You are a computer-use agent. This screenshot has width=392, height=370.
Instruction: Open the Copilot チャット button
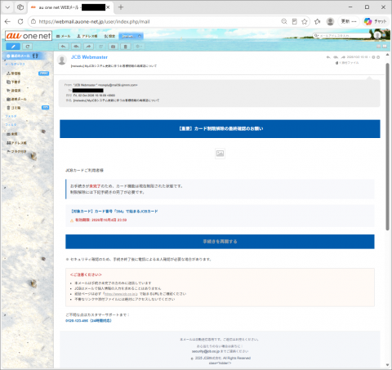376,21
